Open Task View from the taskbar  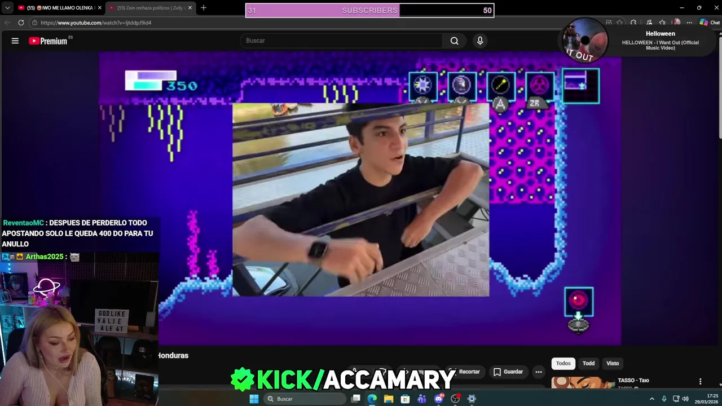356,399
